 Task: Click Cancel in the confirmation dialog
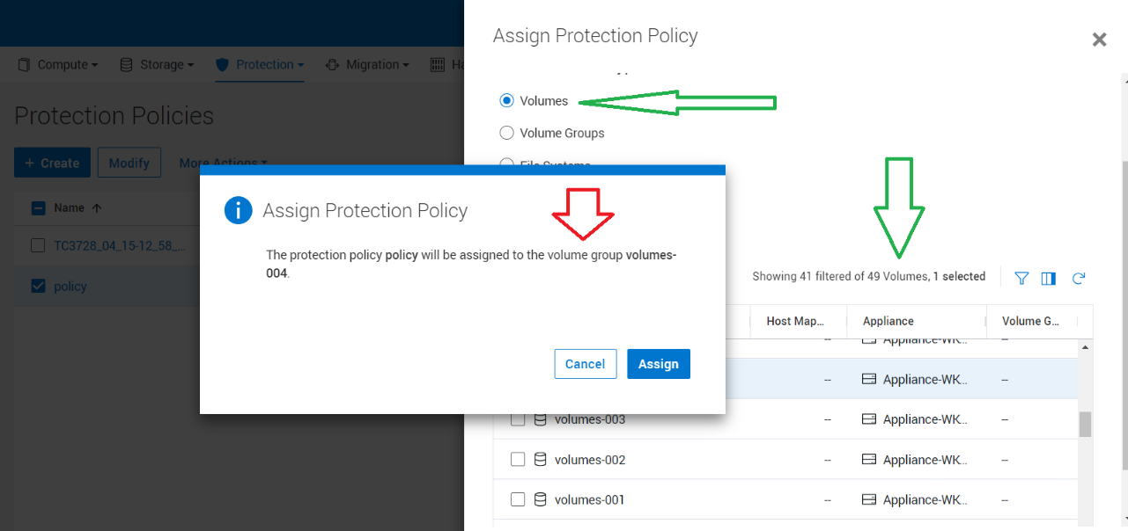click(x=585, y=364)
